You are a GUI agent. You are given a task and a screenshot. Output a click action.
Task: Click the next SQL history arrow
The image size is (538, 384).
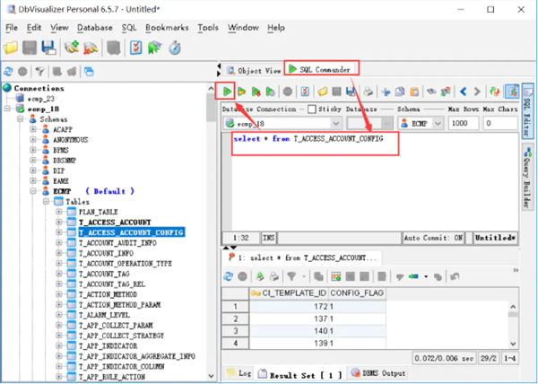pyautogui.click(x=478, y=91)
